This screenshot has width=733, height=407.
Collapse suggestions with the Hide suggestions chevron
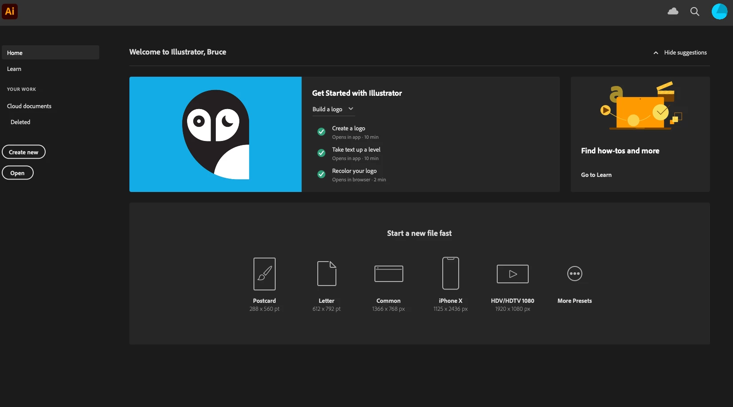656,53
